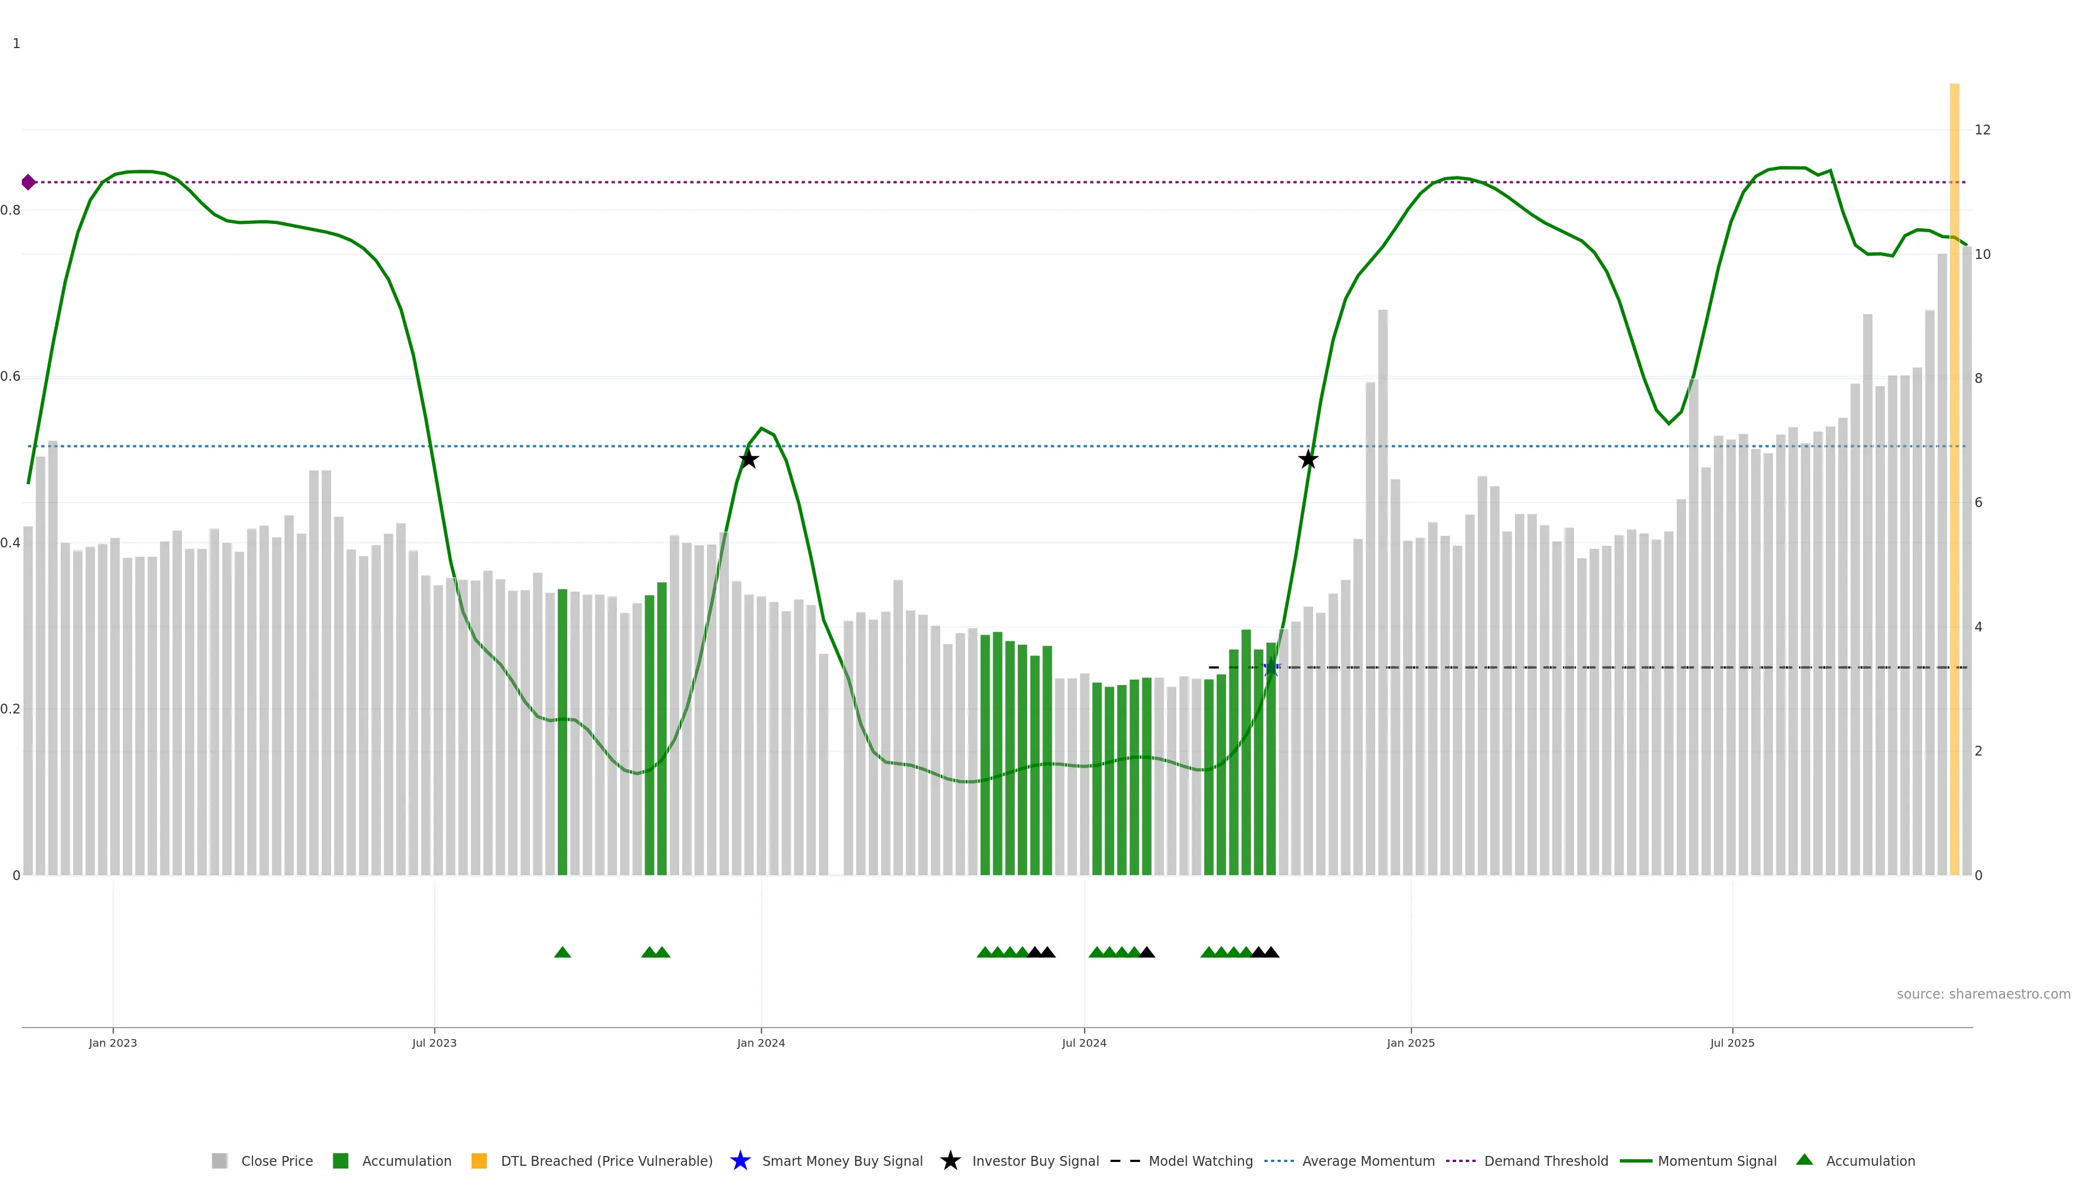The width and height of the screenshot is (2098, 1180).
Task: Click the lone green accumulation triangle
Action: pyautogui.click(x=562, y=952)
